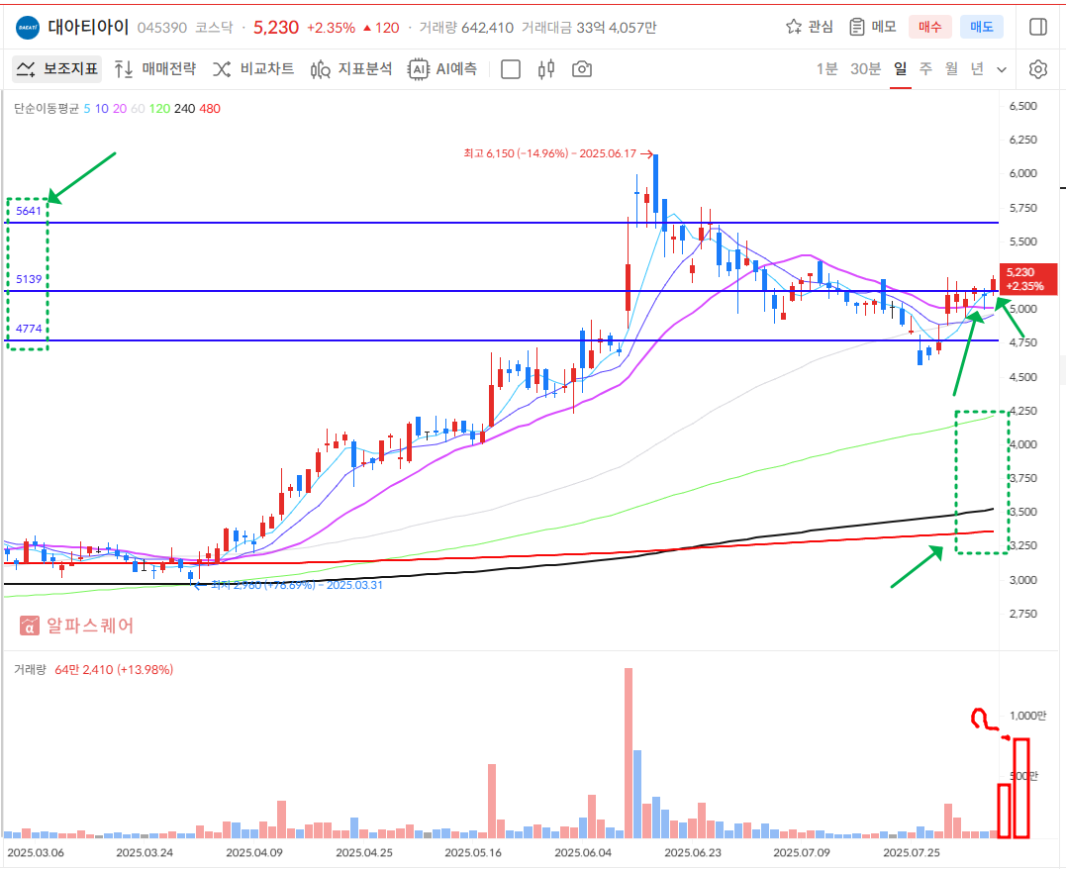This screenshot has height=869, width=1066.
Task: Click the 매수 buy button
Action: [x=930, y=27]
